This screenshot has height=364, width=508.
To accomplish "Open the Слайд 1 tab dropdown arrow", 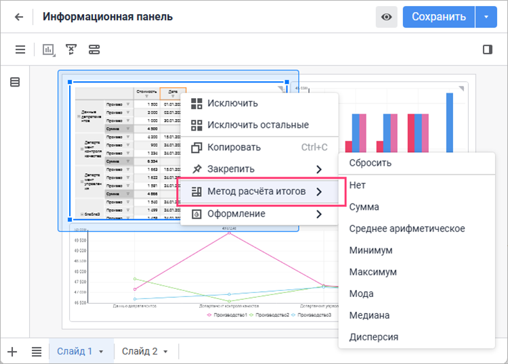I will (x=101, y=352).
